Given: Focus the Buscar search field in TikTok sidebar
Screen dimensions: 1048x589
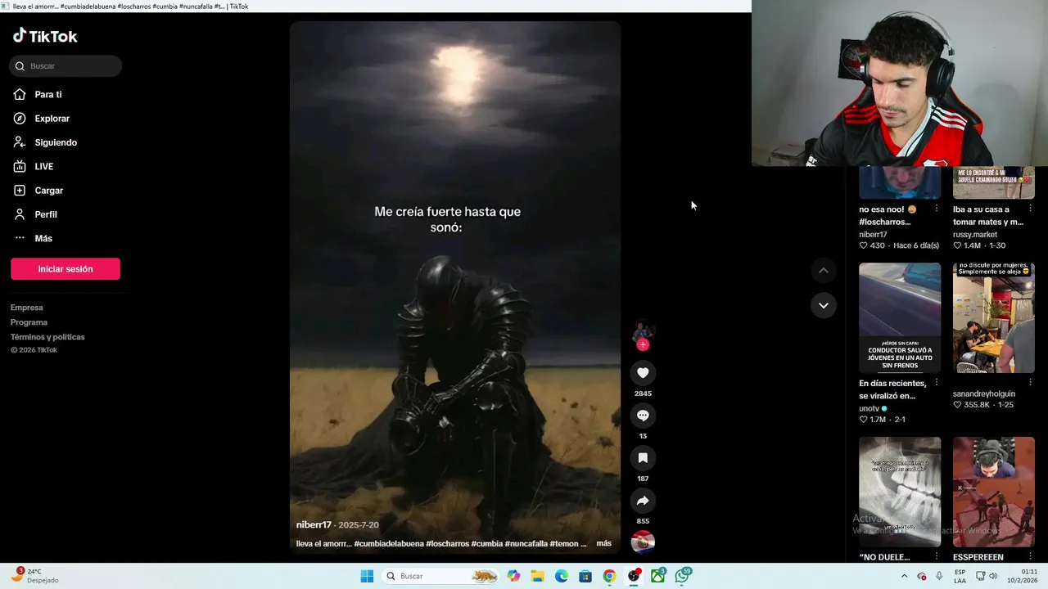Looking at the screenshot, I should (x=65, y=66).
